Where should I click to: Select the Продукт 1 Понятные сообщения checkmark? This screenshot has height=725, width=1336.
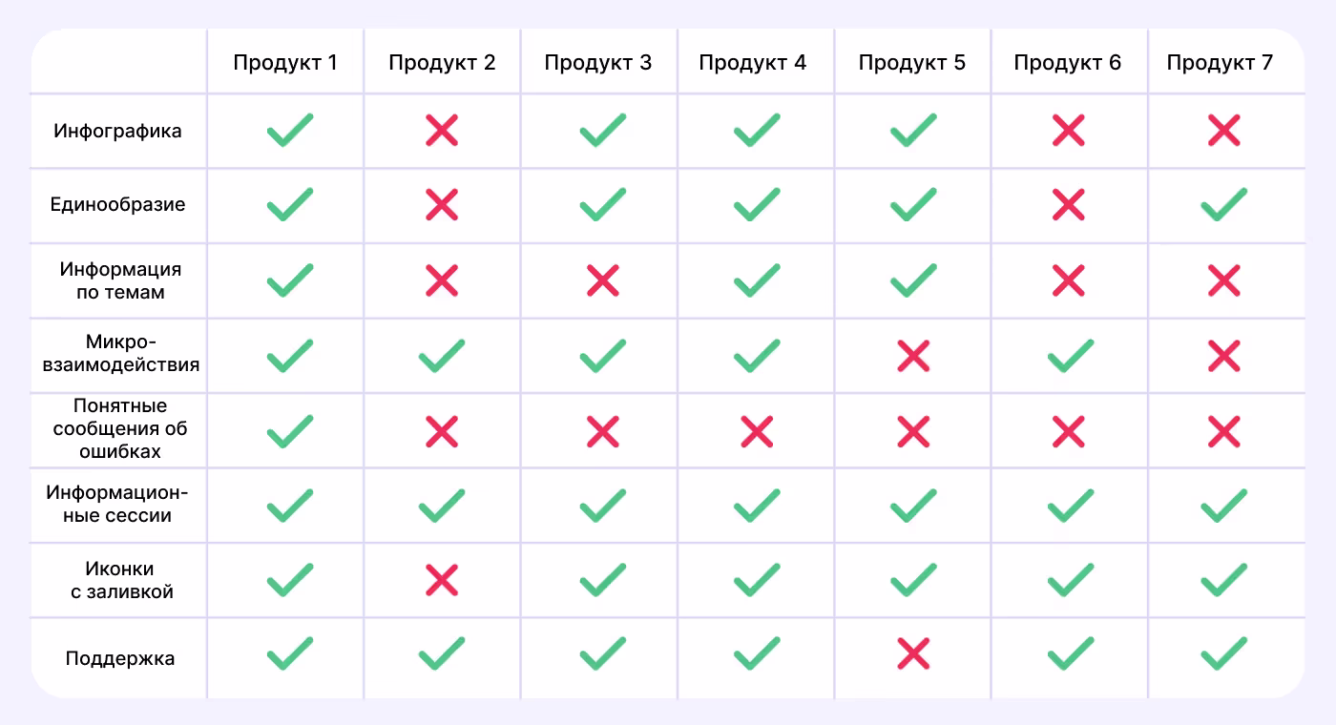click(289, 431)
